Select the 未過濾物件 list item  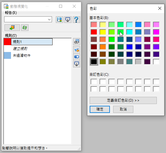tap(22, 55)
